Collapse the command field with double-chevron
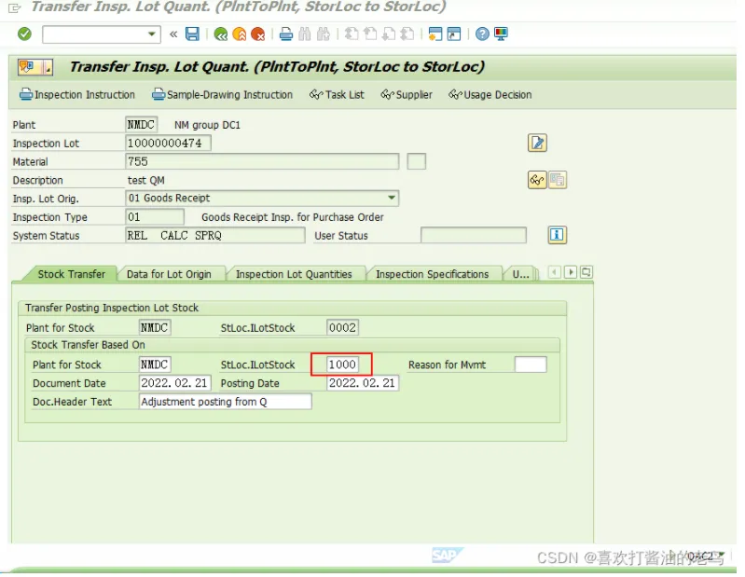 [173, 34]
